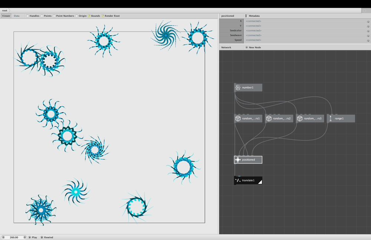Enable the Points checkbox
371x240 pixels.
42,16
